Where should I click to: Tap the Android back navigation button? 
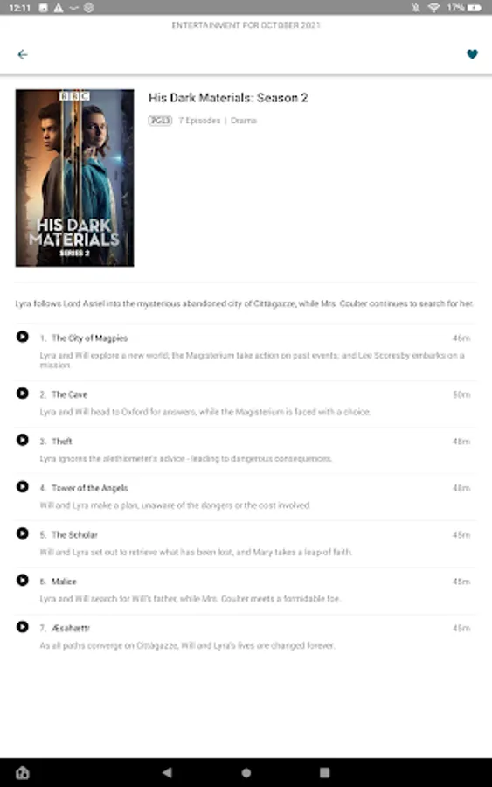(168, 772)
